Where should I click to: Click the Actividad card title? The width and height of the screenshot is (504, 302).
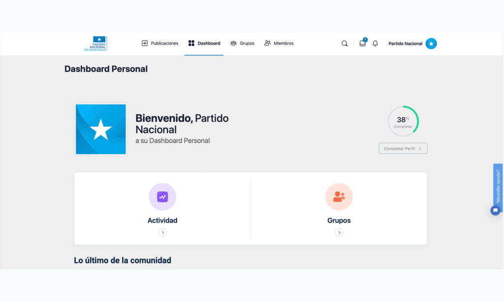tap(162, 220)
